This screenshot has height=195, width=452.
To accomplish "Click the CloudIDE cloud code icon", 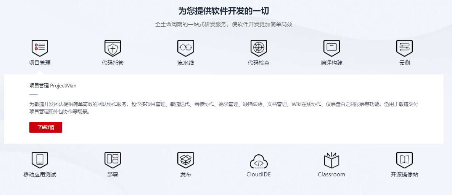I will click(259, 161).
